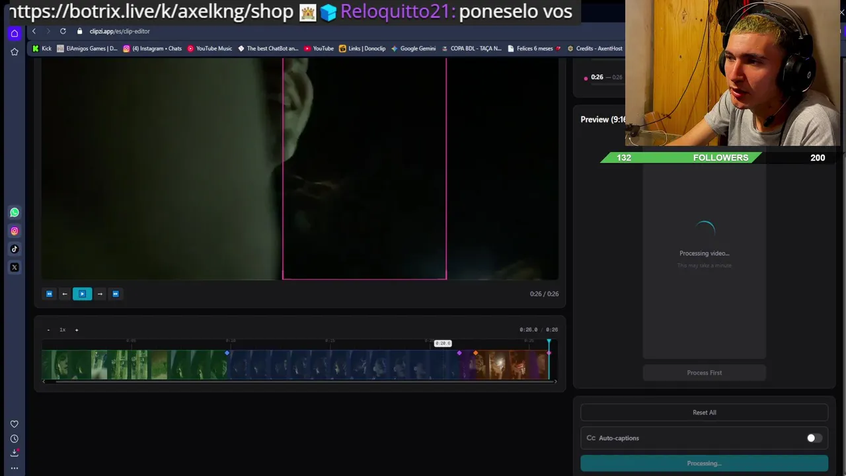Image resolution: width=846 pixels, height=476 pixels.
Task: Open the Google Gemini bookmark
Action: coord(413,48)
